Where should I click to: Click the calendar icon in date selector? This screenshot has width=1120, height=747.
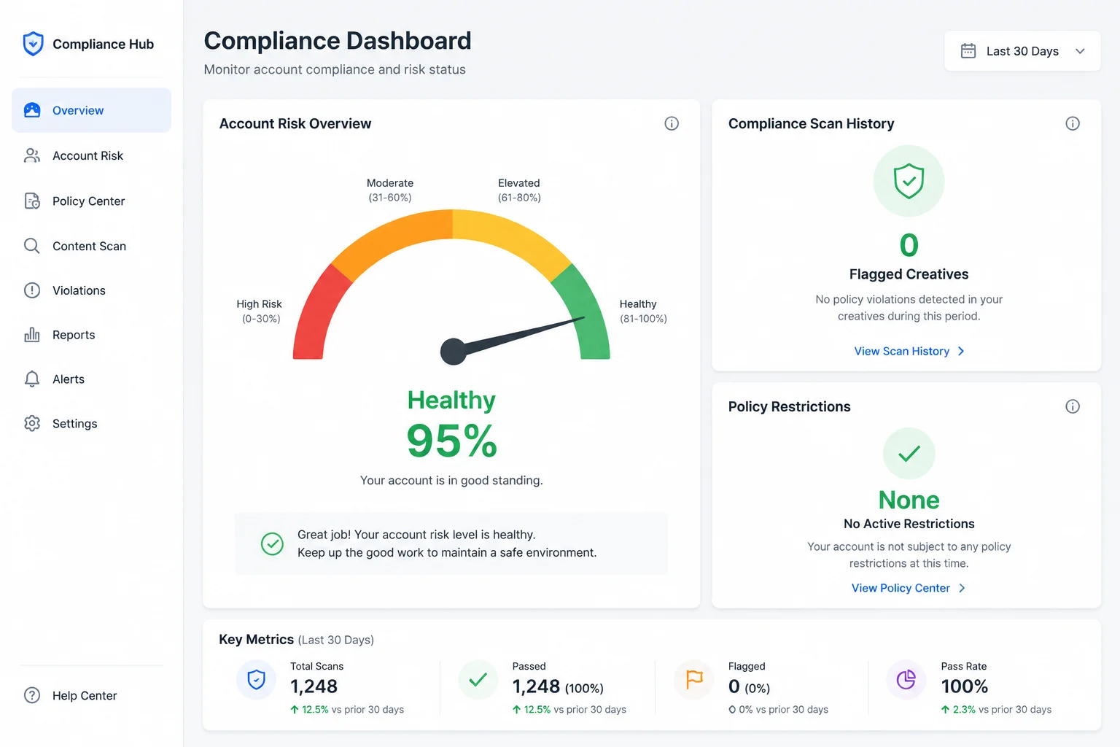pyautogui.click(x=968, y=51)
